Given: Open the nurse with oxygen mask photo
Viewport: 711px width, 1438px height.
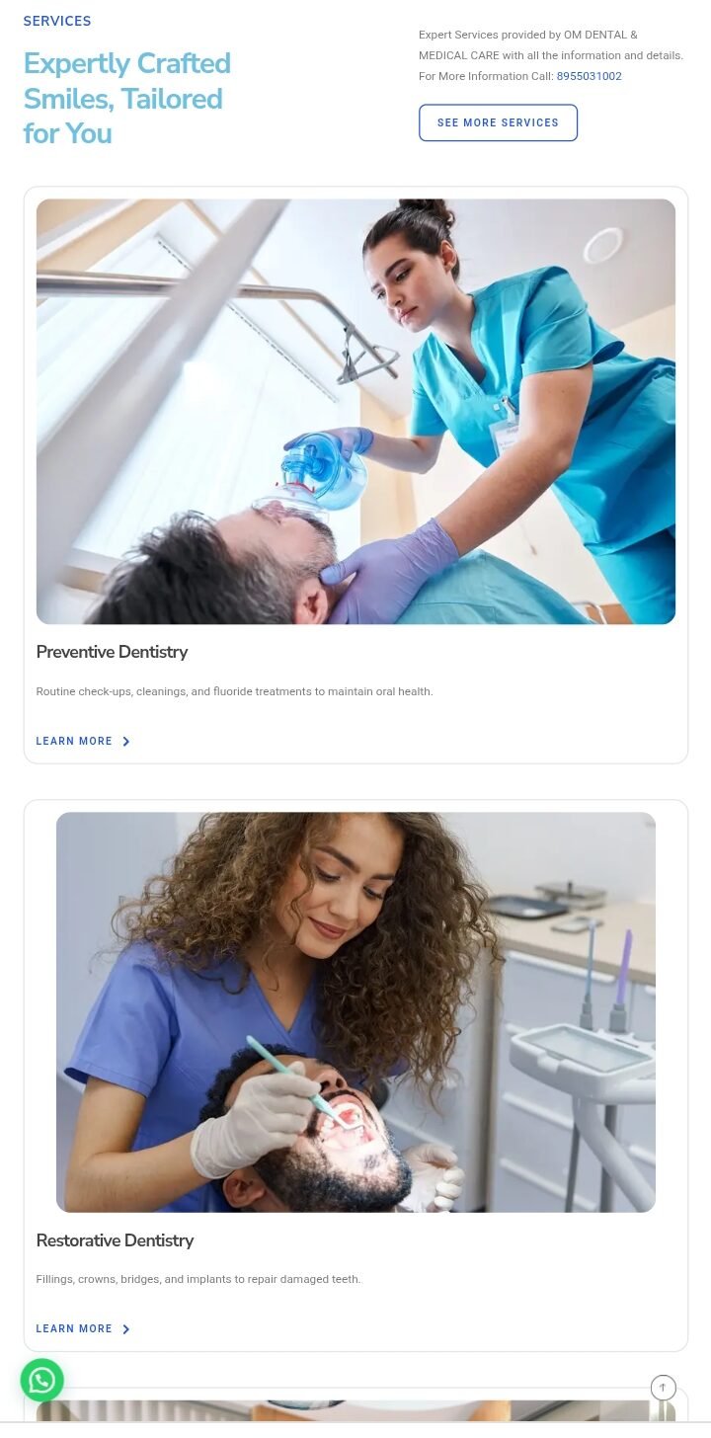Looking at the screenshot, I should (x=355, y=412).
